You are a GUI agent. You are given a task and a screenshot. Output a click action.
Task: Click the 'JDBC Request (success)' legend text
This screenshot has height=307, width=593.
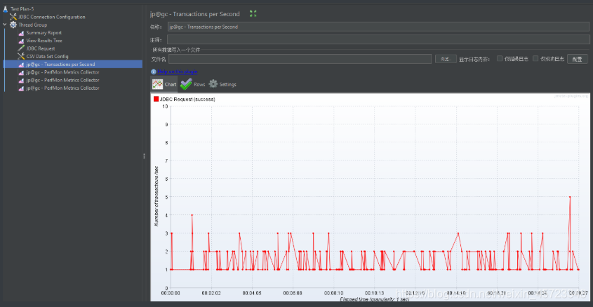187,100
